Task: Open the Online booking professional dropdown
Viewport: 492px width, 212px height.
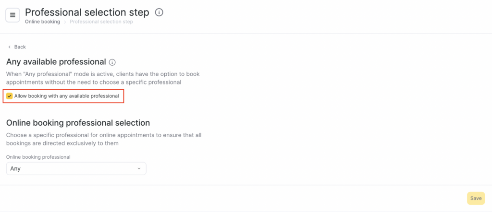Action: pyautogui.click(x=76, y=168)
